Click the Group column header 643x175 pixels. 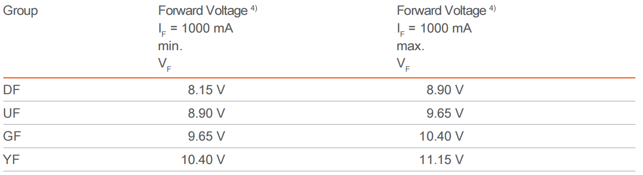(21, 11)
